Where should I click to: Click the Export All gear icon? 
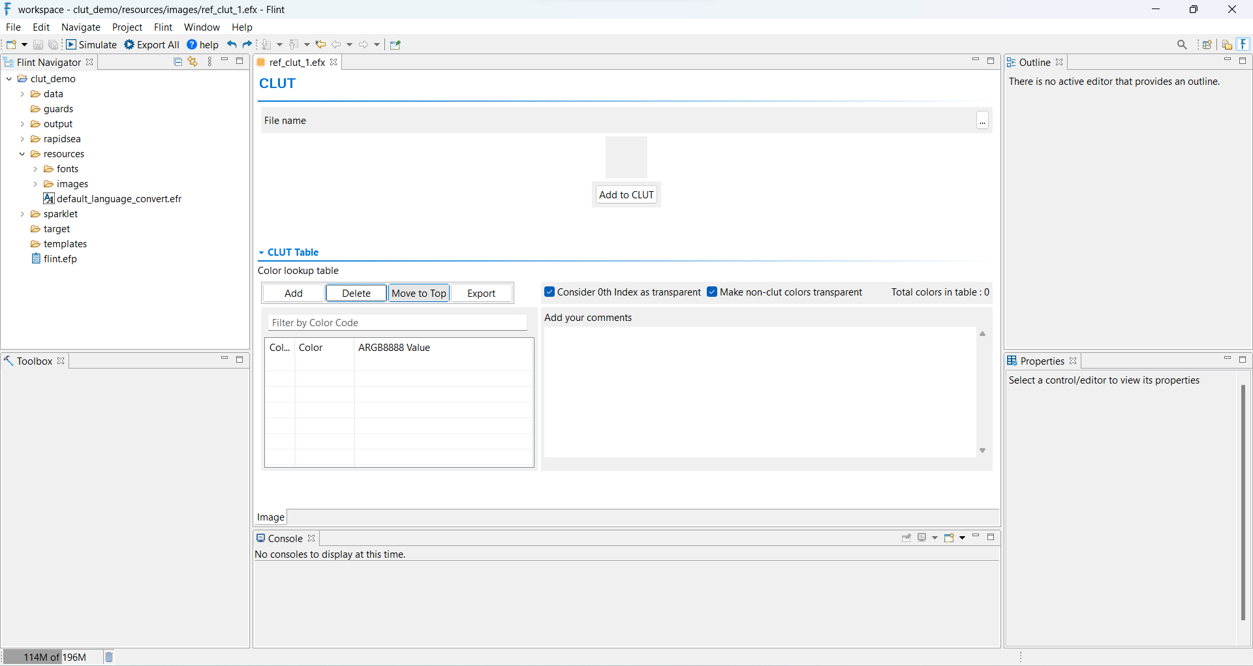click(129, 44)
